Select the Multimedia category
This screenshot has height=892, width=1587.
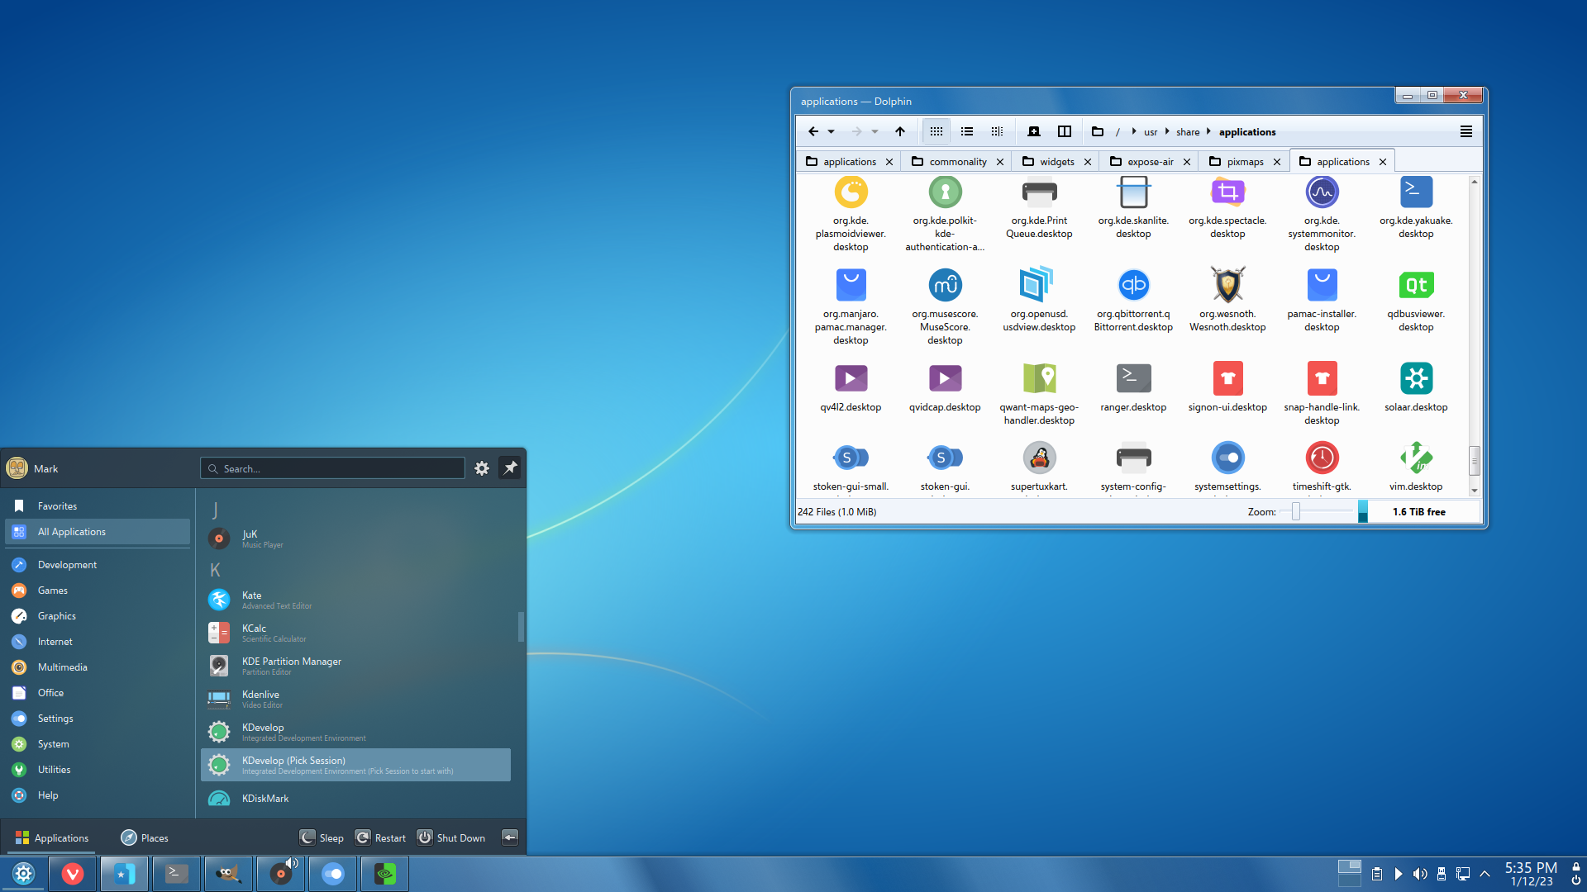tap(62, 667)
